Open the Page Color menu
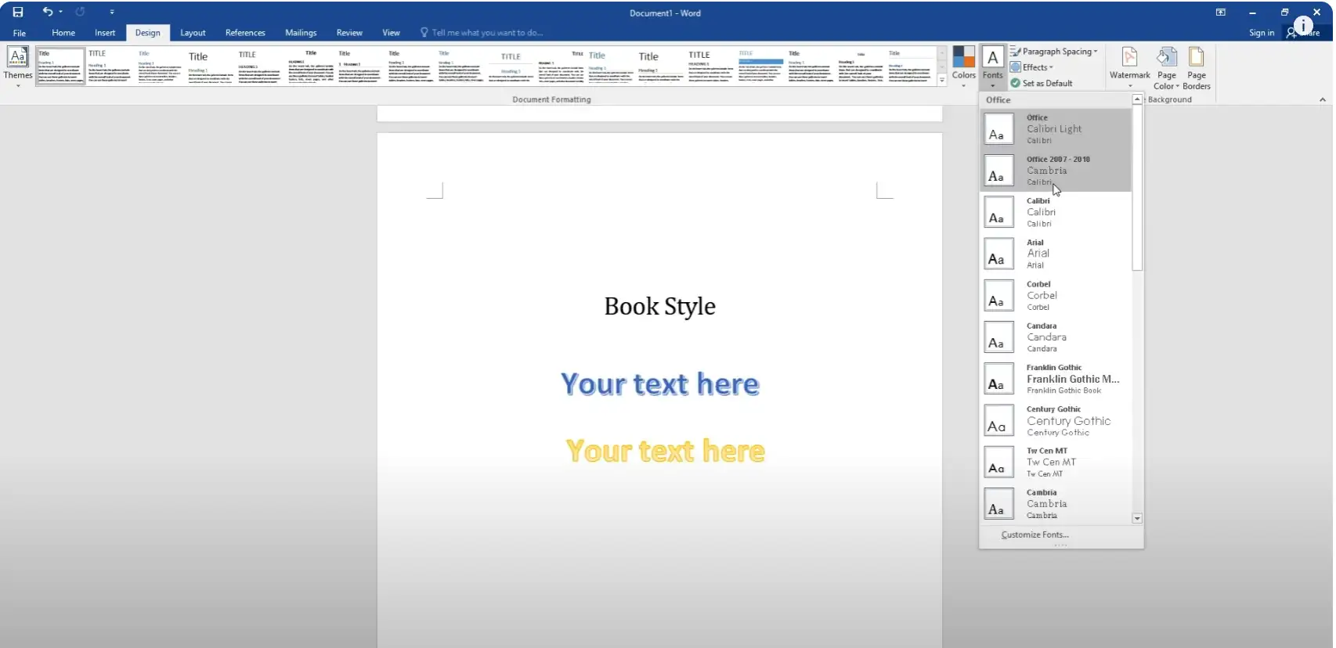The width and height of the screenshot is (1336, 648). [1166, 64]
